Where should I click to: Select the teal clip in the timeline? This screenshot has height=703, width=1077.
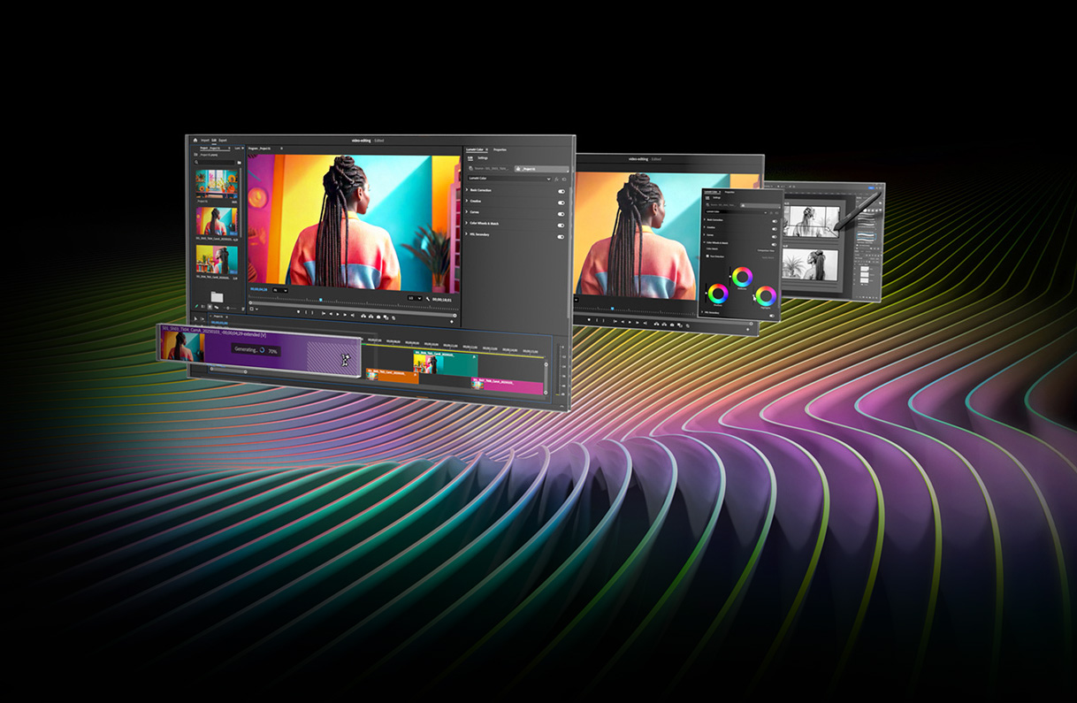click(x=445, y=363)
